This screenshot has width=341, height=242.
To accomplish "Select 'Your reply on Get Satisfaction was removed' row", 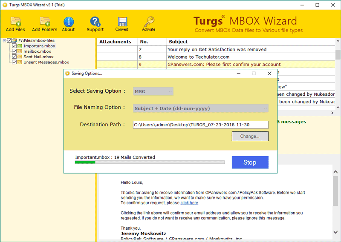I will click(216, 49).
